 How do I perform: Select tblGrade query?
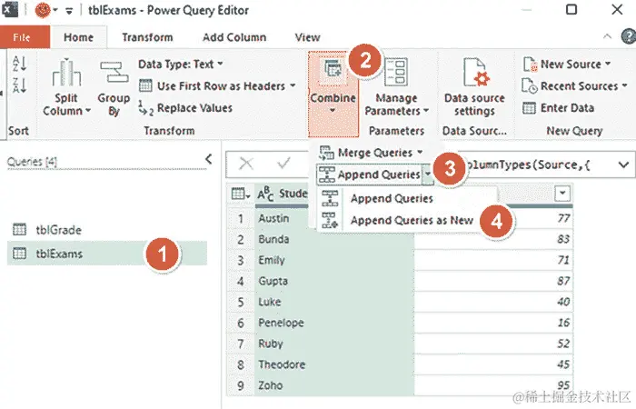[107, 230]
